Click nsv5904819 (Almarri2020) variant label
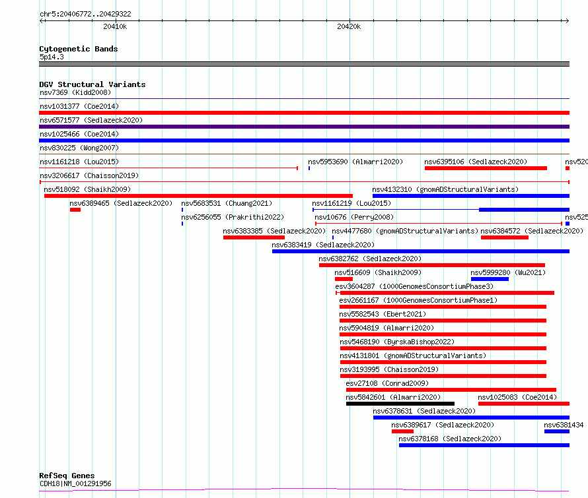588x498 pixels. [386, 328]
